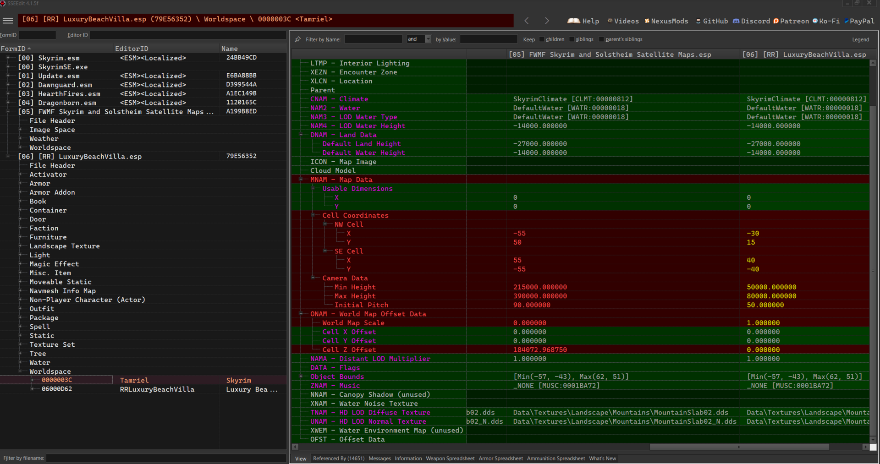Click the LuxuryBeachVilla.esp column header
Image resolution: width=880 pixels, height=464 pixels.
click(x=804, y=55)
